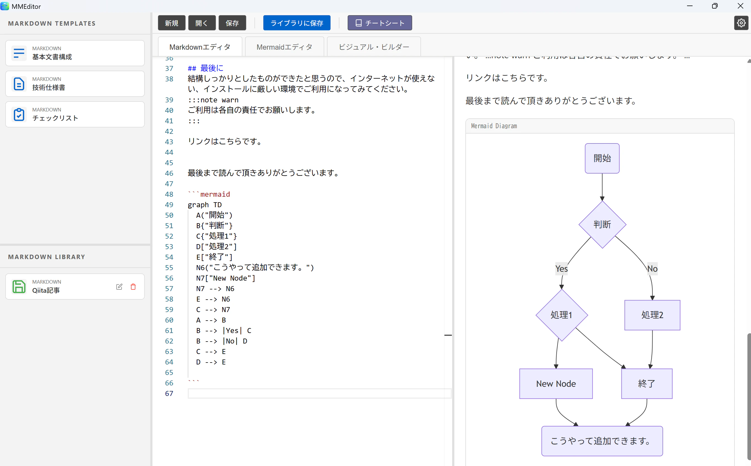This screenshot has height=466, width=751.
Task: Delete the Qiita記事 library entry
Action: coord(133,287)
